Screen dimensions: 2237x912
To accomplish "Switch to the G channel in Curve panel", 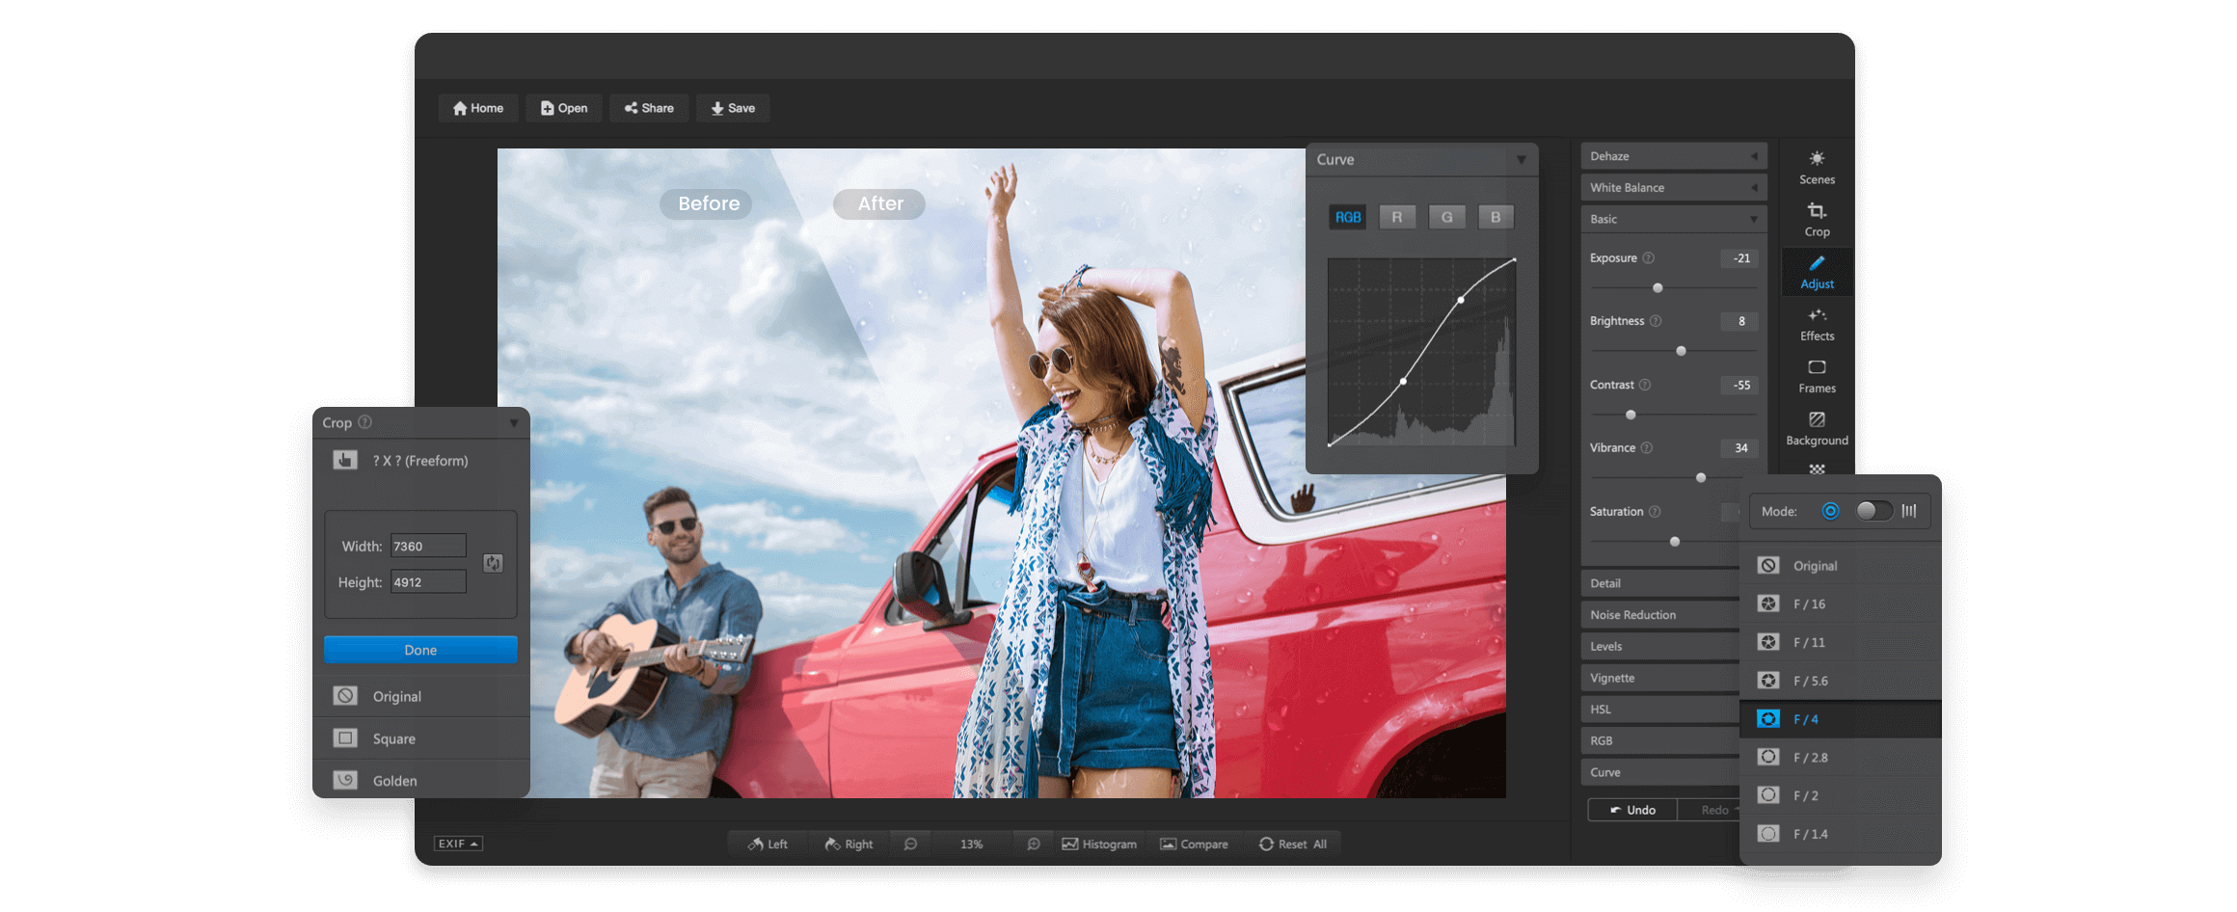I will point(1446,216).
